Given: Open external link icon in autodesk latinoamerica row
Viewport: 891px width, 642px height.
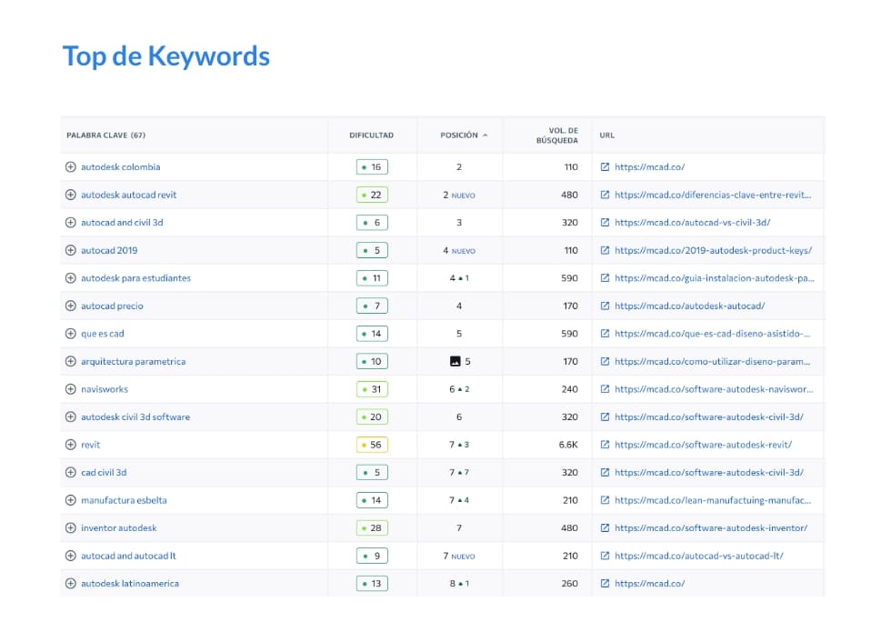Looking at the screenshot, I should [606, 584].
